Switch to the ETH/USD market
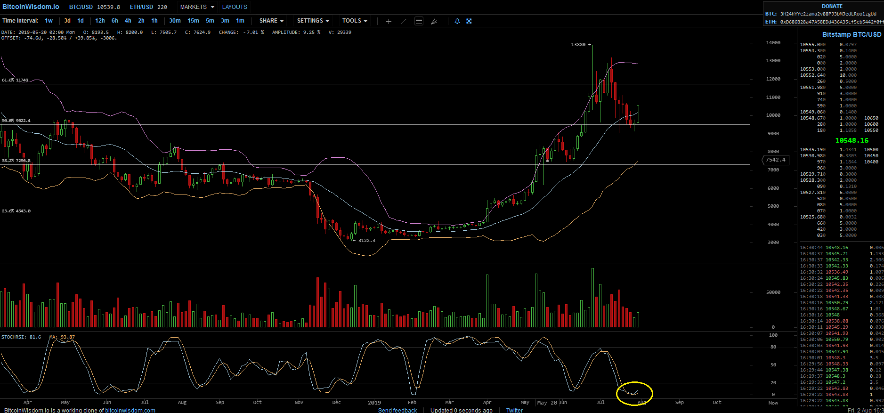The height and width of the screenshot is (413, 884). [148, 7]
